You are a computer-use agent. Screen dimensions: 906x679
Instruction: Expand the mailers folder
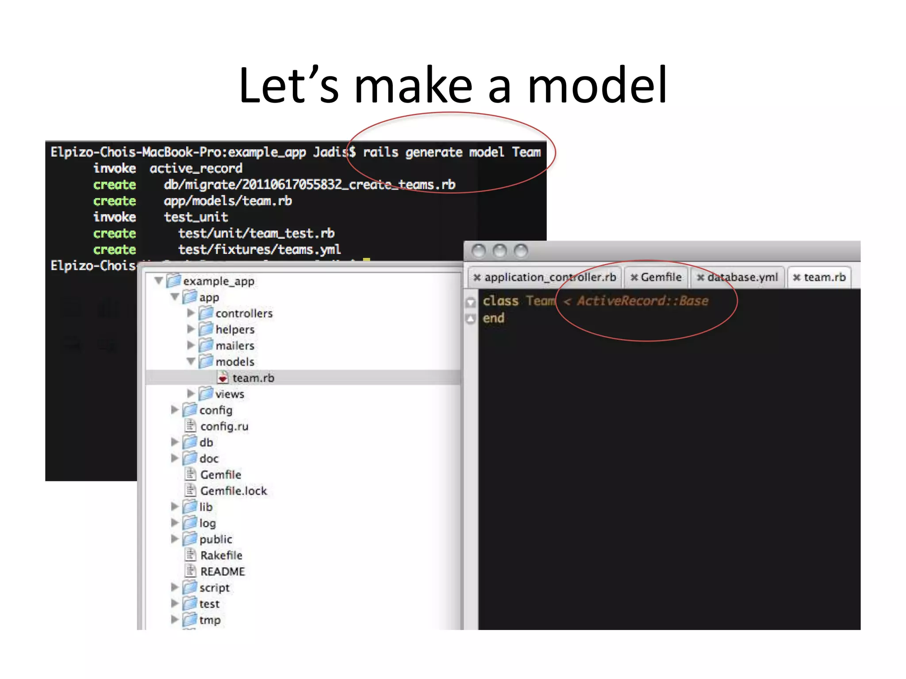point(191,345)
